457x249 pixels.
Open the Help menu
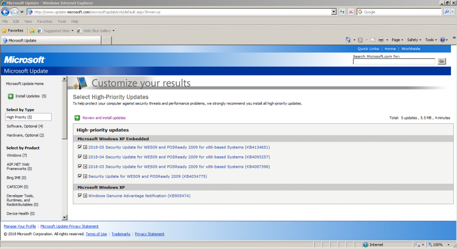pos(75,21)
